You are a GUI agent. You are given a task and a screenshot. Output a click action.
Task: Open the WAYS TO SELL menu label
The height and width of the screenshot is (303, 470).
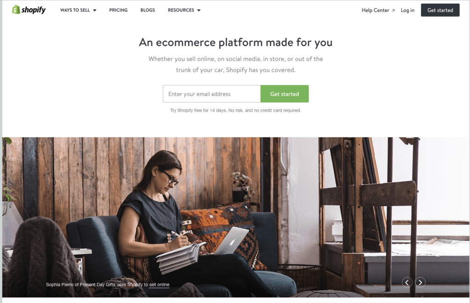tap(75, 10)
